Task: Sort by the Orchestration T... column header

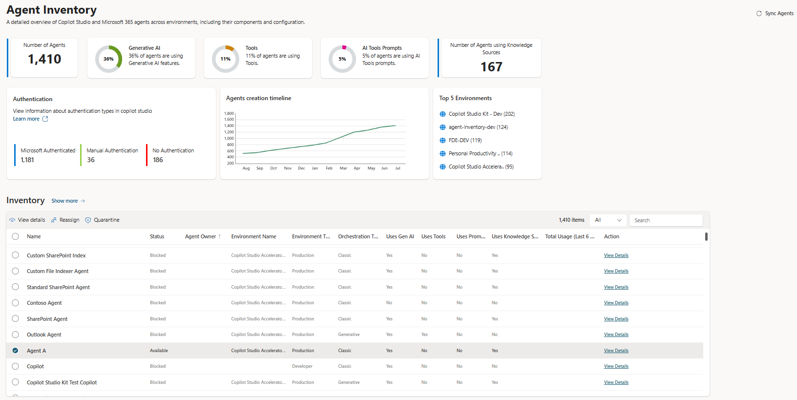Action: [x=358, y=236]
